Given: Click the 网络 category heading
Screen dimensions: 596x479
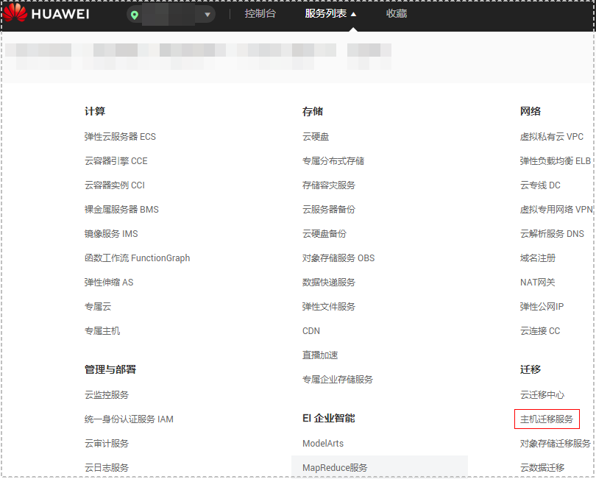Looking at the screenshot, I should [531, 111].
